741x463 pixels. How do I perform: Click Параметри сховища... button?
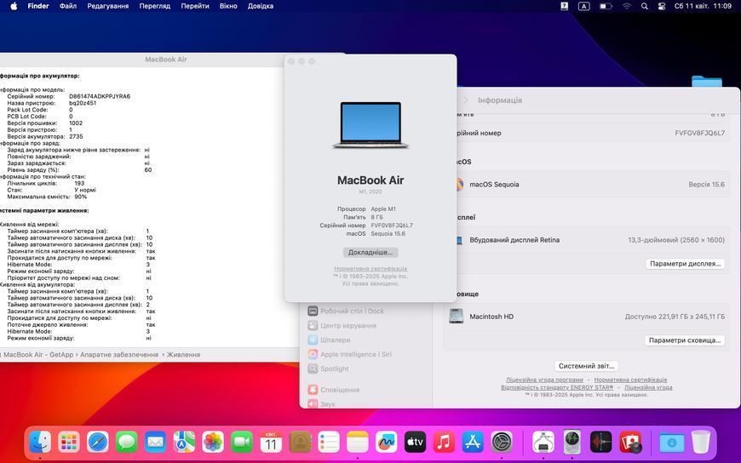coord(685,340)
